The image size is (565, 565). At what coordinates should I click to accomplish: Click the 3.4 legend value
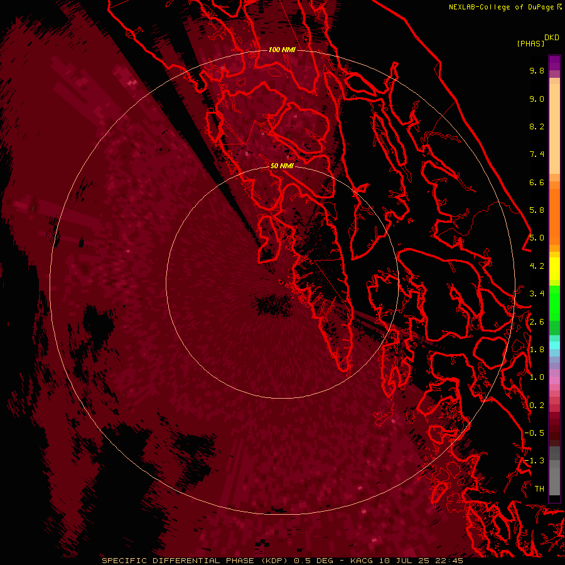[x=537, y=294]
